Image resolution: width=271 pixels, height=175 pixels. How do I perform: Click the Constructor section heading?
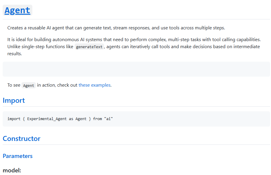click(x=21, y=139)
